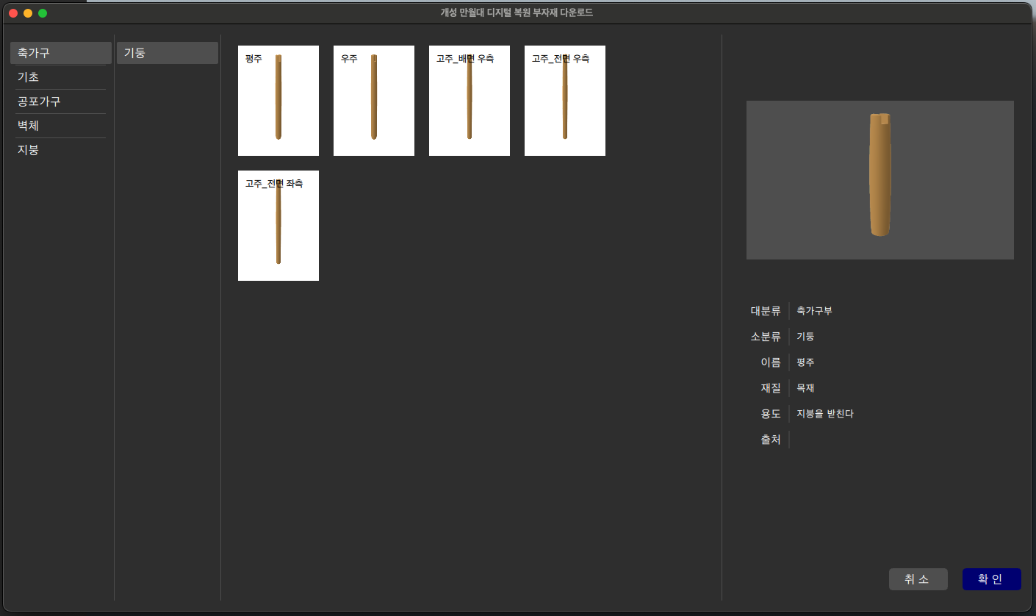The width and height of the screenshot is (1036, 616).
Task: Click the 이름 value 평주
Action: click(805, 362)
